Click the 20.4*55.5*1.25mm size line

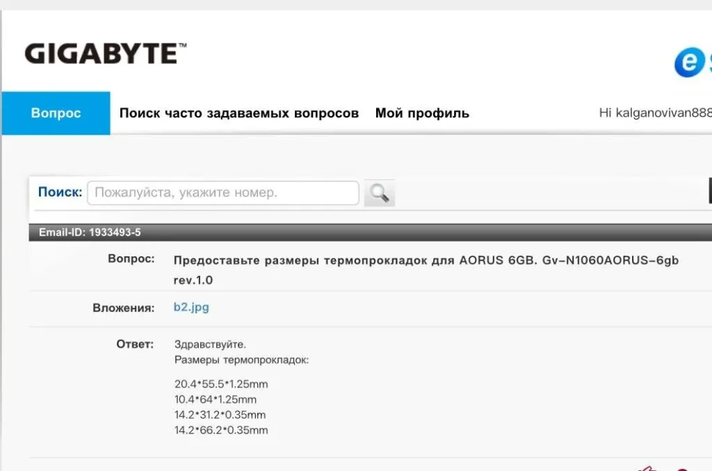(x=221, y=384)
